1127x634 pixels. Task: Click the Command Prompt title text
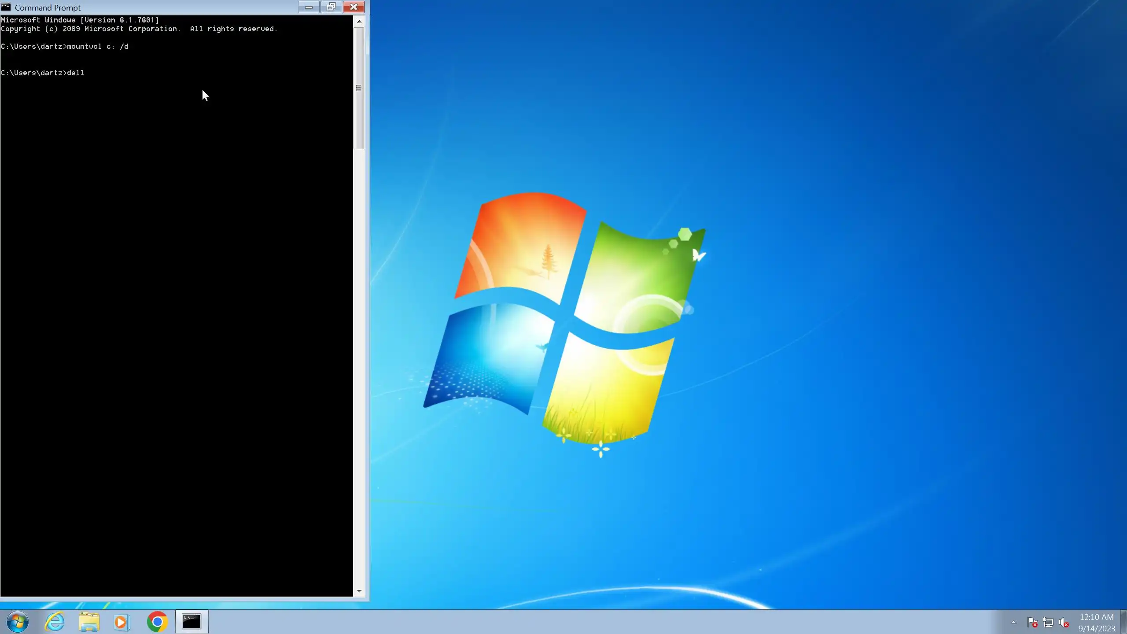click(x=48, y=7)
